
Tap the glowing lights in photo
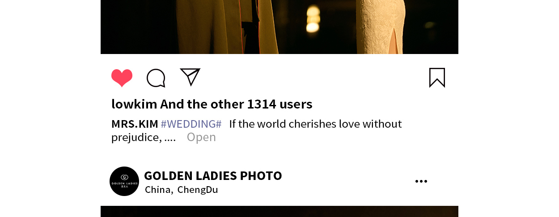pyautogui.click(x=313, y=19)
